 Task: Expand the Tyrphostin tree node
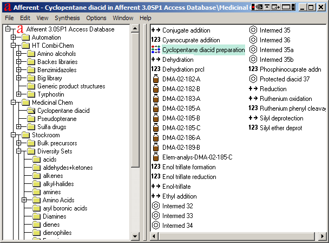point(19,94)
